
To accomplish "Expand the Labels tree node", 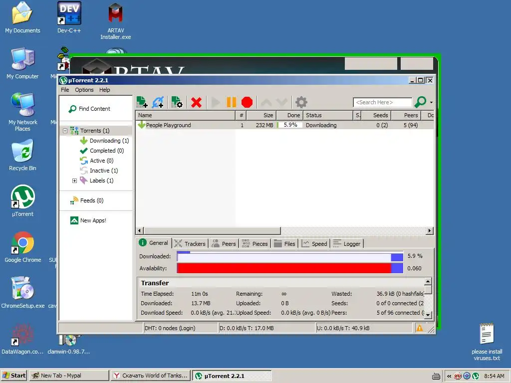I will 75,181.
